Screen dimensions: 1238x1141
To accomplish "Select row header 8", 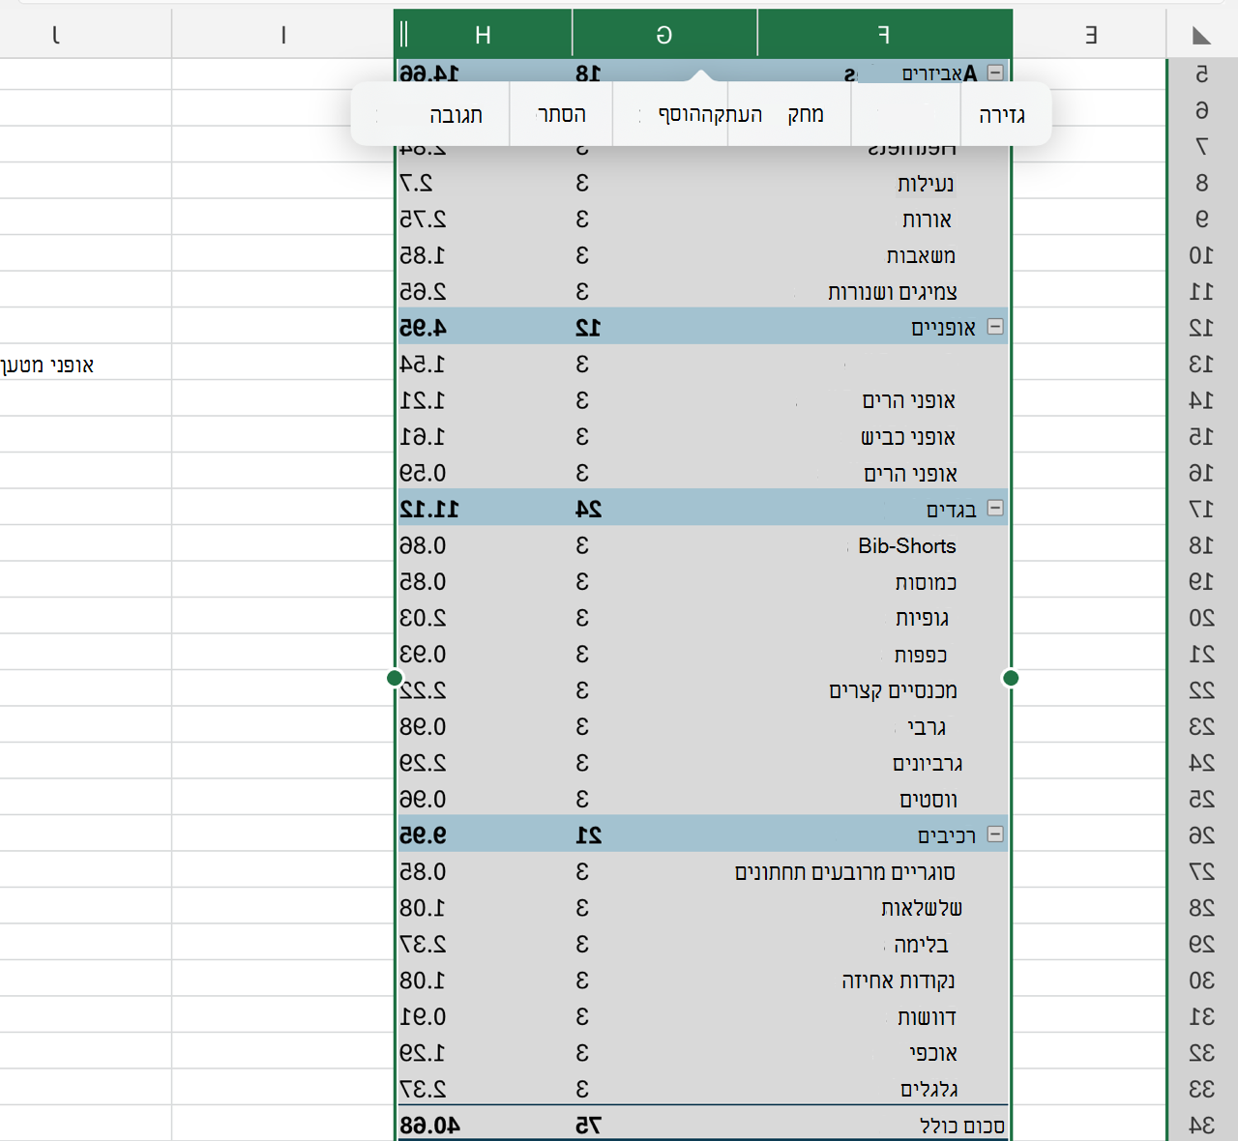I will click(x=1201, y=183).
